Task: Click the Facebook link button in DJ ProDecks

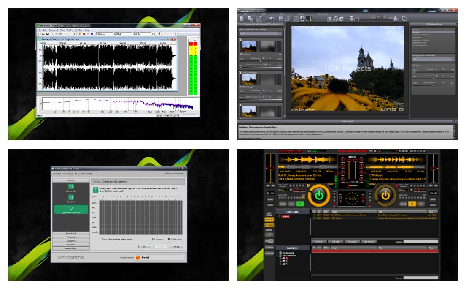Action: [x=269, y=253]
